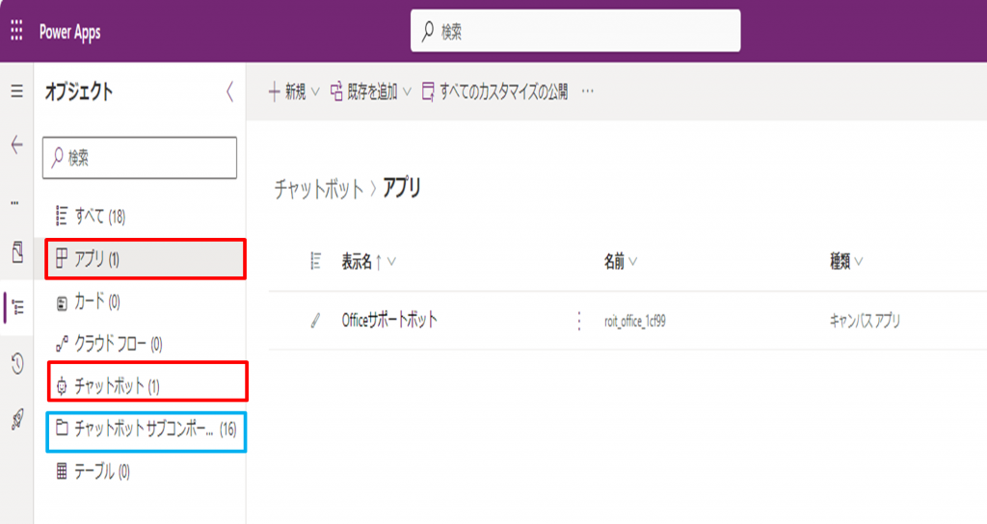987x524 pixels.
Task: Open Officeサポートボット app link
Action: [x=389, y=320]
